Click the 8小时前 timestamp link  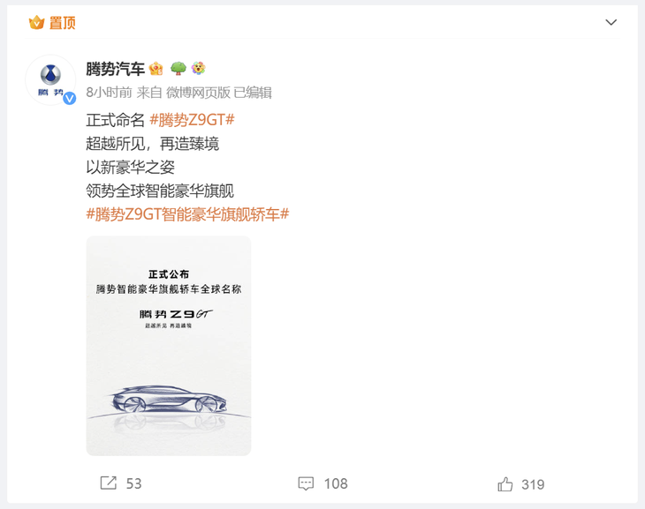click(109, 93)
